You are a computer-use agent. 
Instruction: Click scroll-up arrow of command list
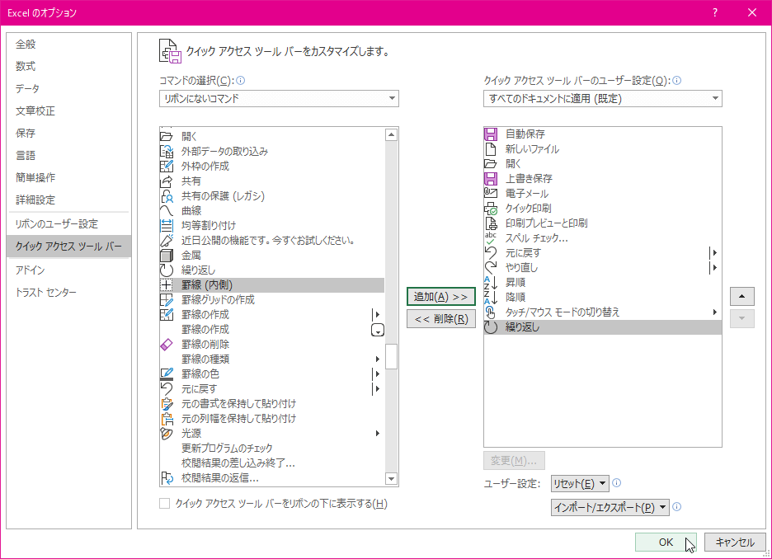[392, 135]
